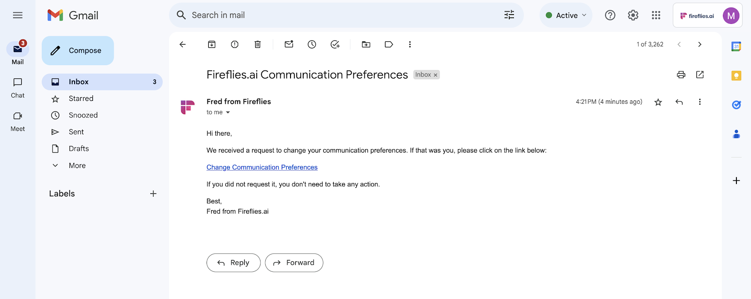This screenshot has width=751, height=299.
Task: Star the Fred from Fireflies message
Action: [x=658, y=102]
